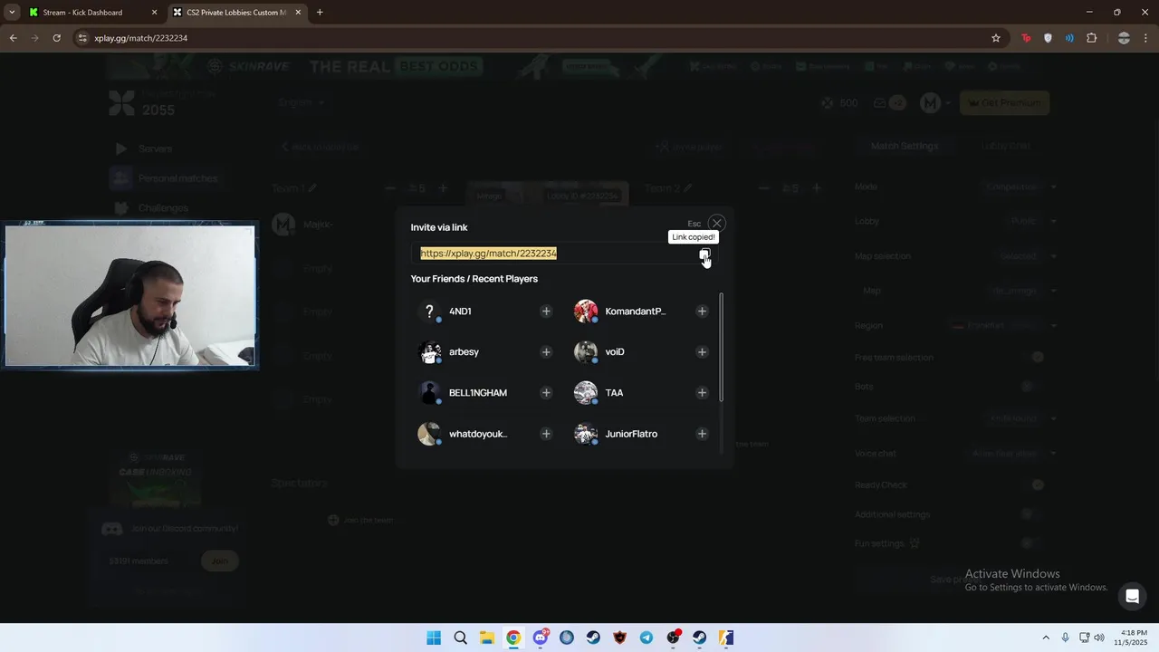The width and height of the screenshot is (1159, 652).
Task: Click the TAA player name
Action: [614, 393]
